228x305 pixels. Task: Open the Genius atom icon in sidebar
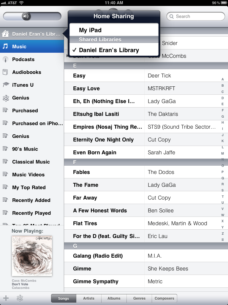pyautogui.click(x=6, y=98)
